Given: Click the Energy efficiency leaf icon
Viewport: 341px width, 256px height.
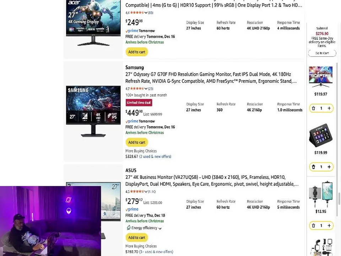Looking at the screenshot, I should 128,228.
